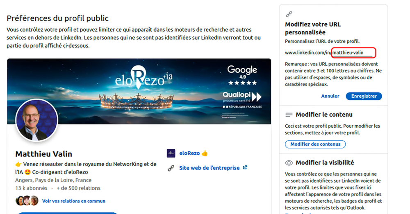
Task: Click the 'Modifier le contenu' heading
Action: (x=324, y=115)
